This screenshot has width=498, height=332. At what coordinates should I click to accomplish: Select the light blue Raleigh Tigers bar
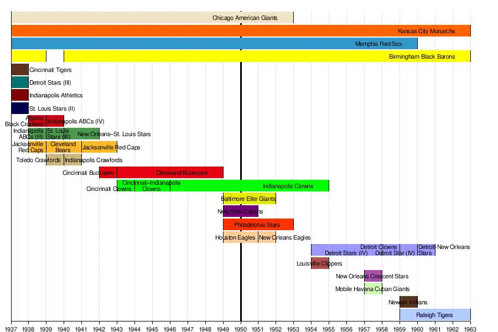[x=434, y=315]
